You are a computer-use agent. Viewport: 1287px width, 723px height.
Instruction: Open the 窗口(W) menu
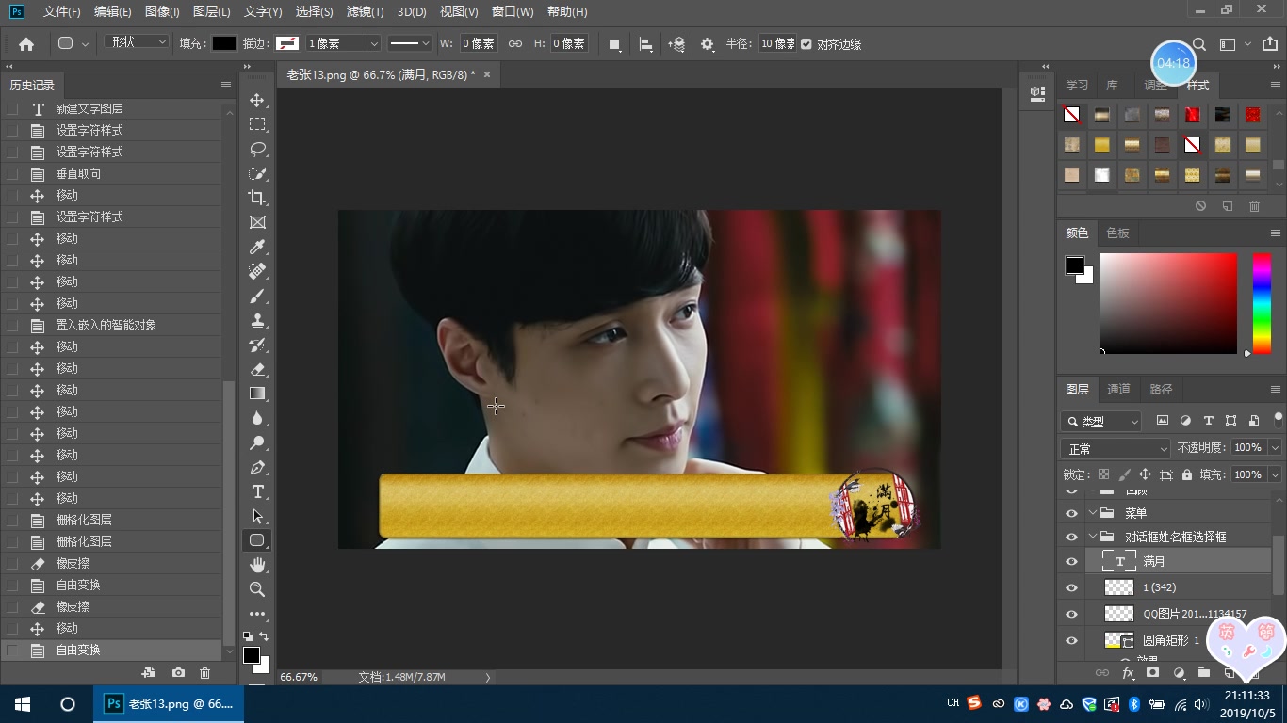pyautogui.click(x=513, y=12)
